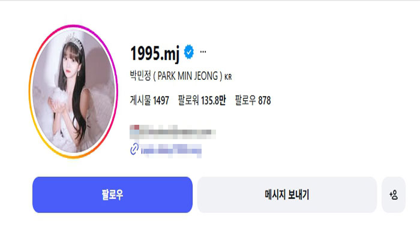
Task: Click the blurred bio text line
Action: [173, 132]
